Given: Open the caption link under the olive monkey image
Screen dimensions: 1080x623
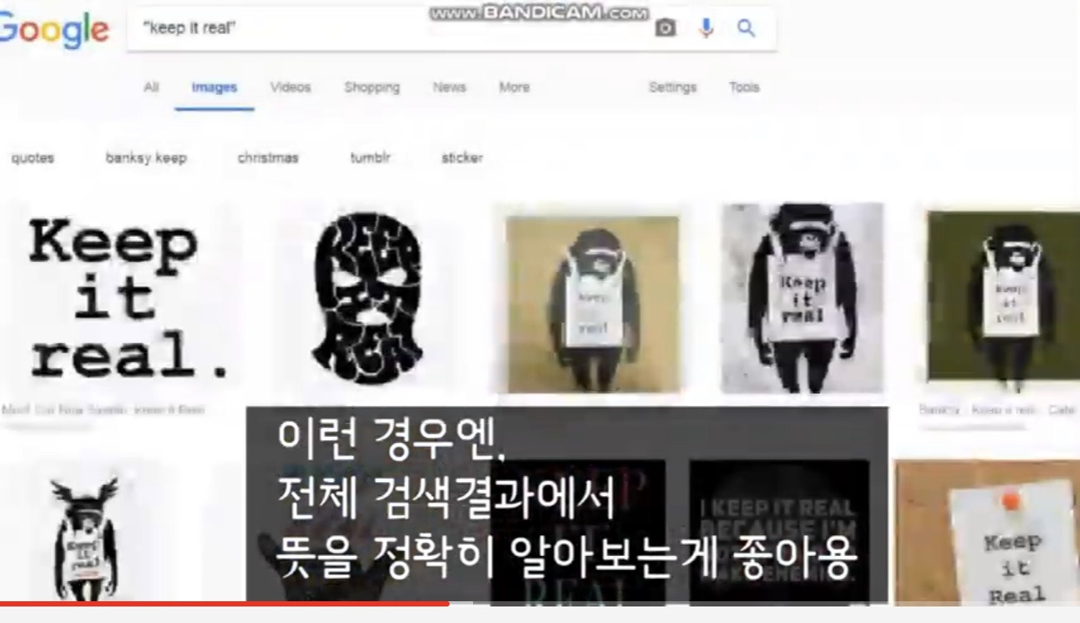Looking at the screenshot, I should pos(998,409).
